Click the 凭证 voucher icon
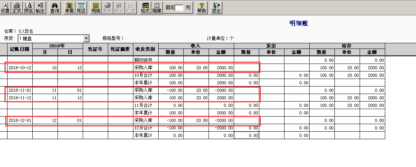This screenshot has height=167, width=416. [x=81, y=7]
